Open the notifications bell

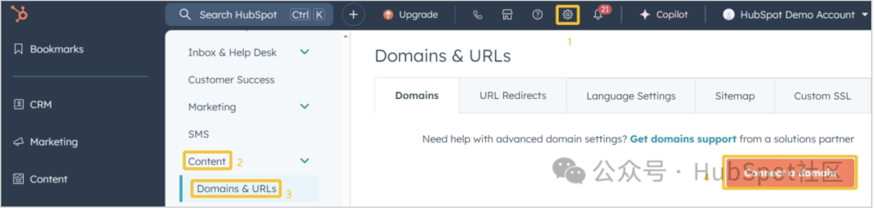click(598, 15)
